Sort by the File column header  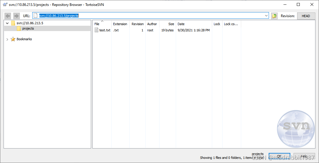(x=102, y=24)
